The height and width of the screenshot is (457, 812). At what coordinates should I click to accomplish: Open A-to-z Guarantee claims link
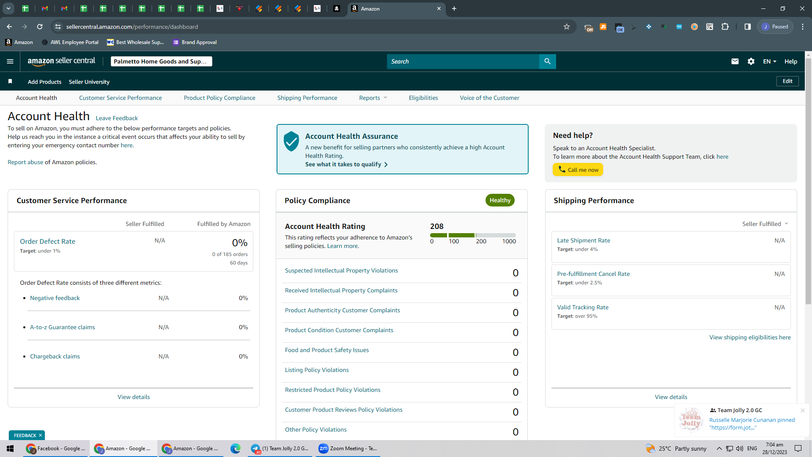click(x=63, y=327)
